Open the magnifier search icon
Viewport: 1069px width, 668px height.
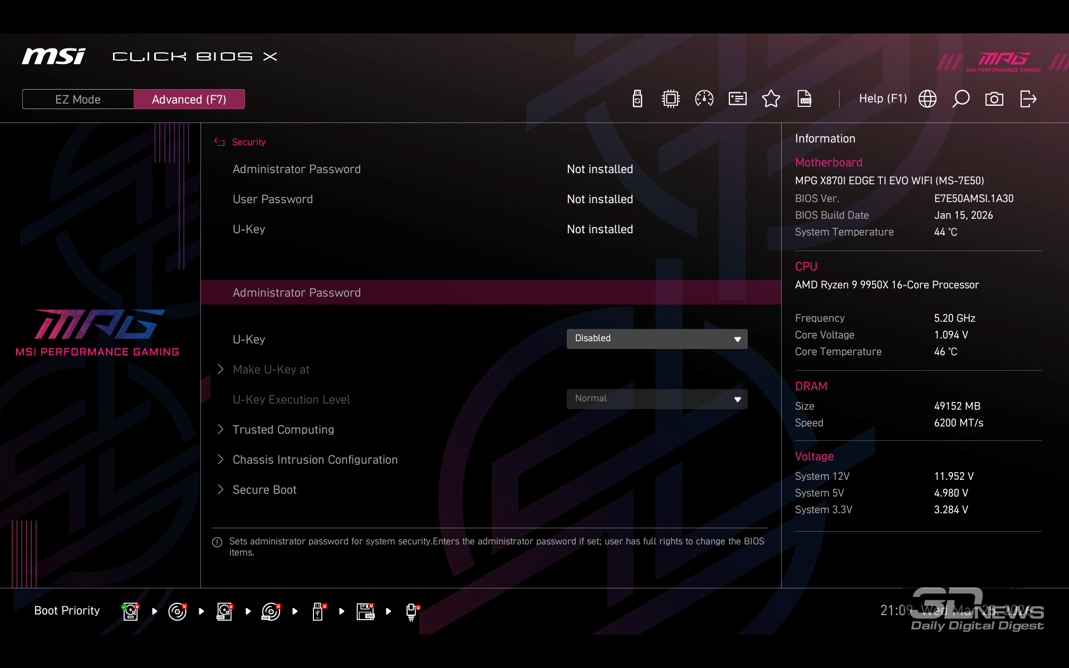tap(961, 99)
